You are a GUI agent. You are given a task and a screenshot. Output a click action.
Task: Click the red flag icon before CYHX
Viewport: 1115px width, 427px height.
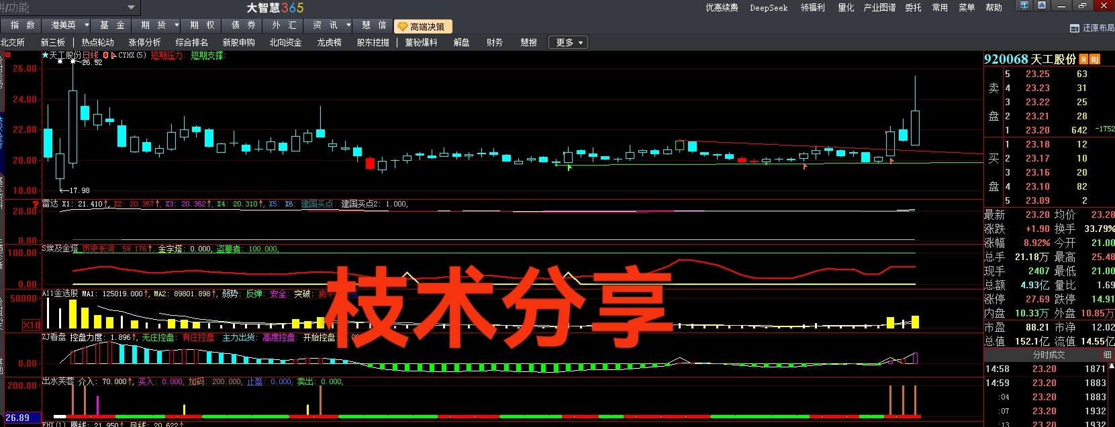point(114,56)
